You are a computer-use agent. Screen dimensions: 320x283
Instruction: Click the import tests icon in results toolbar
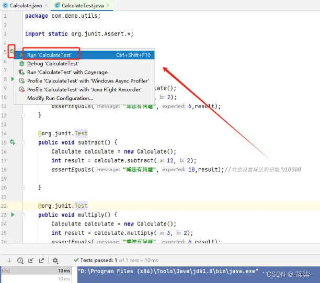pyautogui.click(x=31, y=260)
